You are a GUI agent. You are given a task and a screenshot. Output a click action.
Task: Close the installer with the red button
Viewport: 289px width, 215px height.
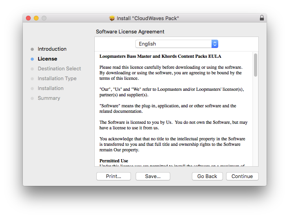pyautogui.click(x=28, y=18)
